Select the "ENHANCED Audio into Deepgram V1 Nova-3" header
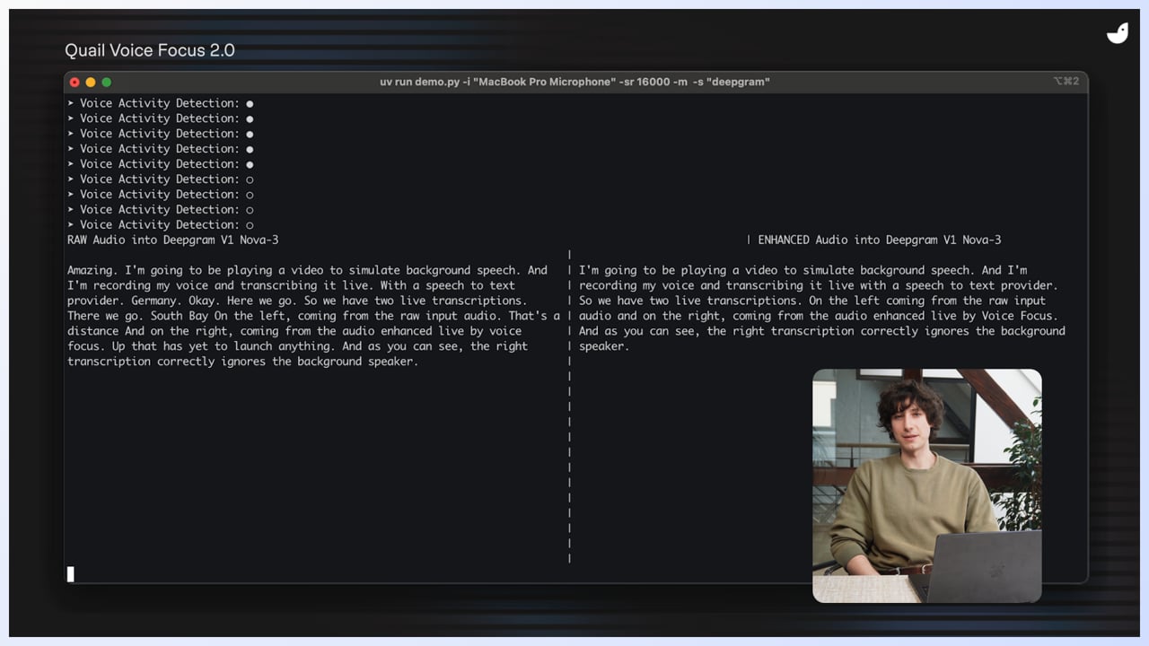 (880, 240)
